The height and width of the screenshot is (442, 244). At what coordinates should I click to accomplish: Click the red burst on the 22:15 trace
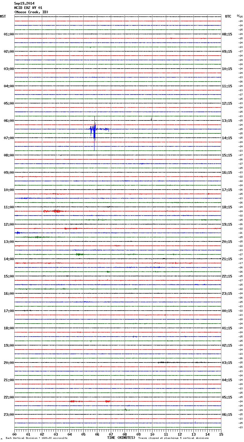point(76,401)
